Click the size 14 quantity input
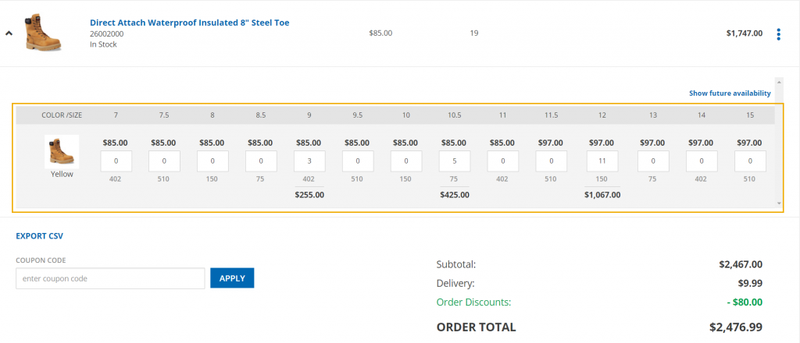This screenshot has width=800, height=343. [x=702, y=161]
